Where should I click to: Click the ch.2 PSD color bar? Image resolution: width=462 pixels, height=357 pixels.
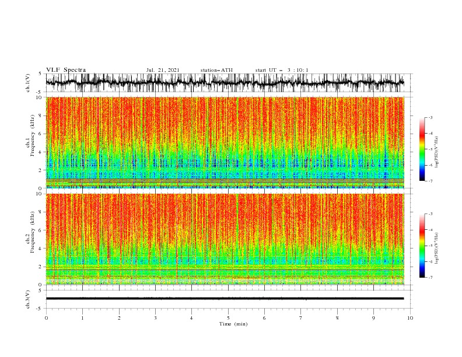[422, 246]
